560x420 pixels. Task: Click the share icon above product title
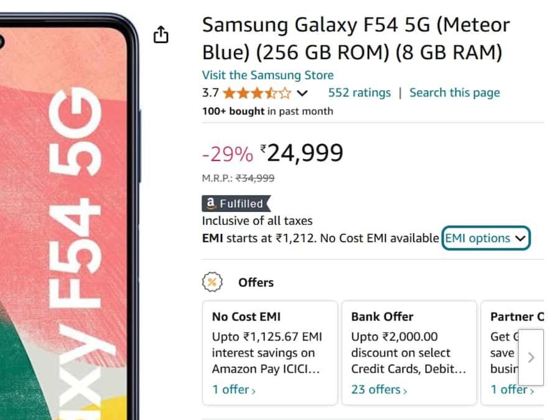[x=161, y=35]
